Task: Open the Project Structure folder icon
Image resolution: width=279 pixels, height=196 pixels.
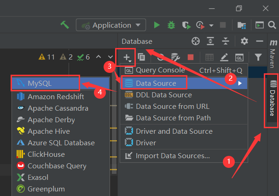Action: (x=242, y=25)
